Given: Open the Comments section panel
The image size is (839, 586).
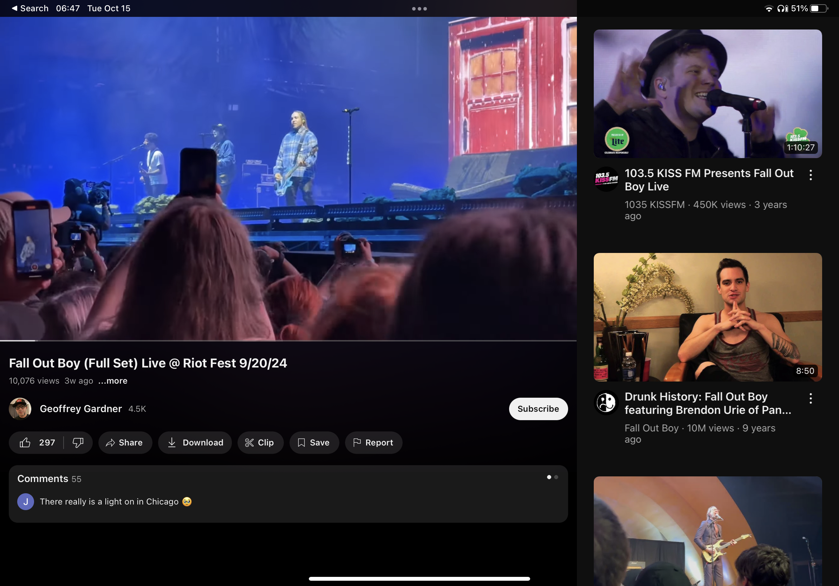Looking at the screenshot, I should coord(288,494).
